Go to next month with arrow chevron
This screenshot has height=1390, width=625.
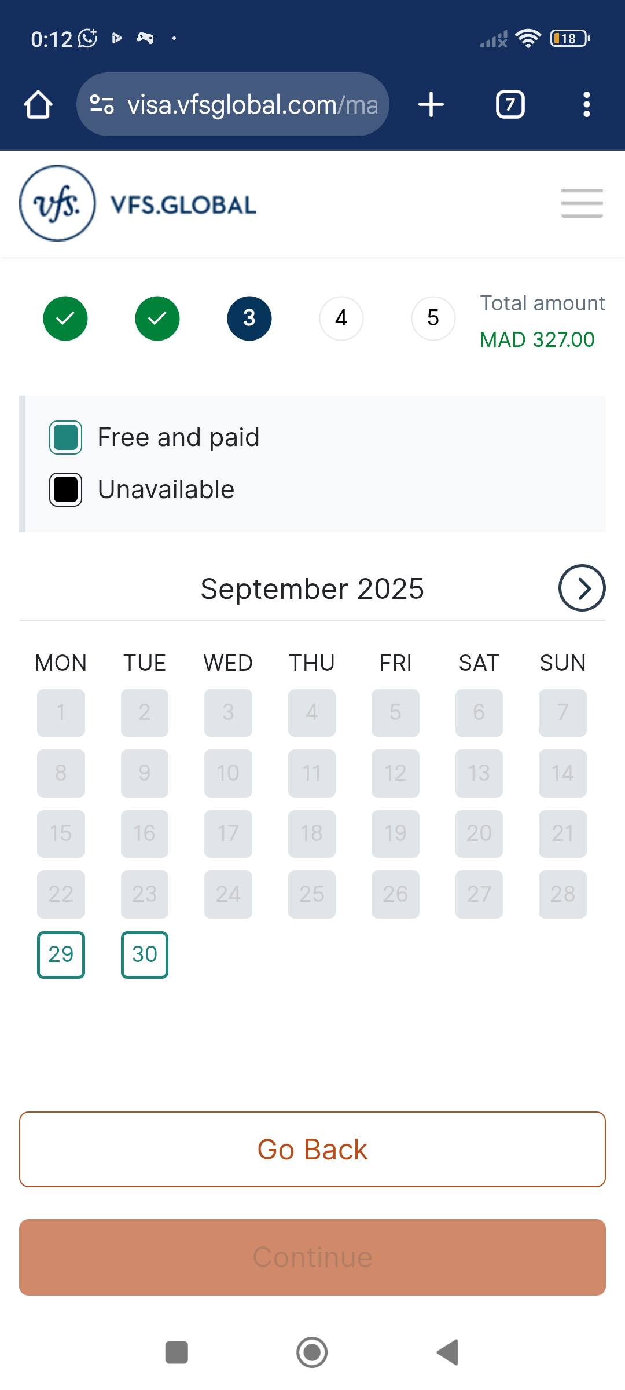coord(582,588)
